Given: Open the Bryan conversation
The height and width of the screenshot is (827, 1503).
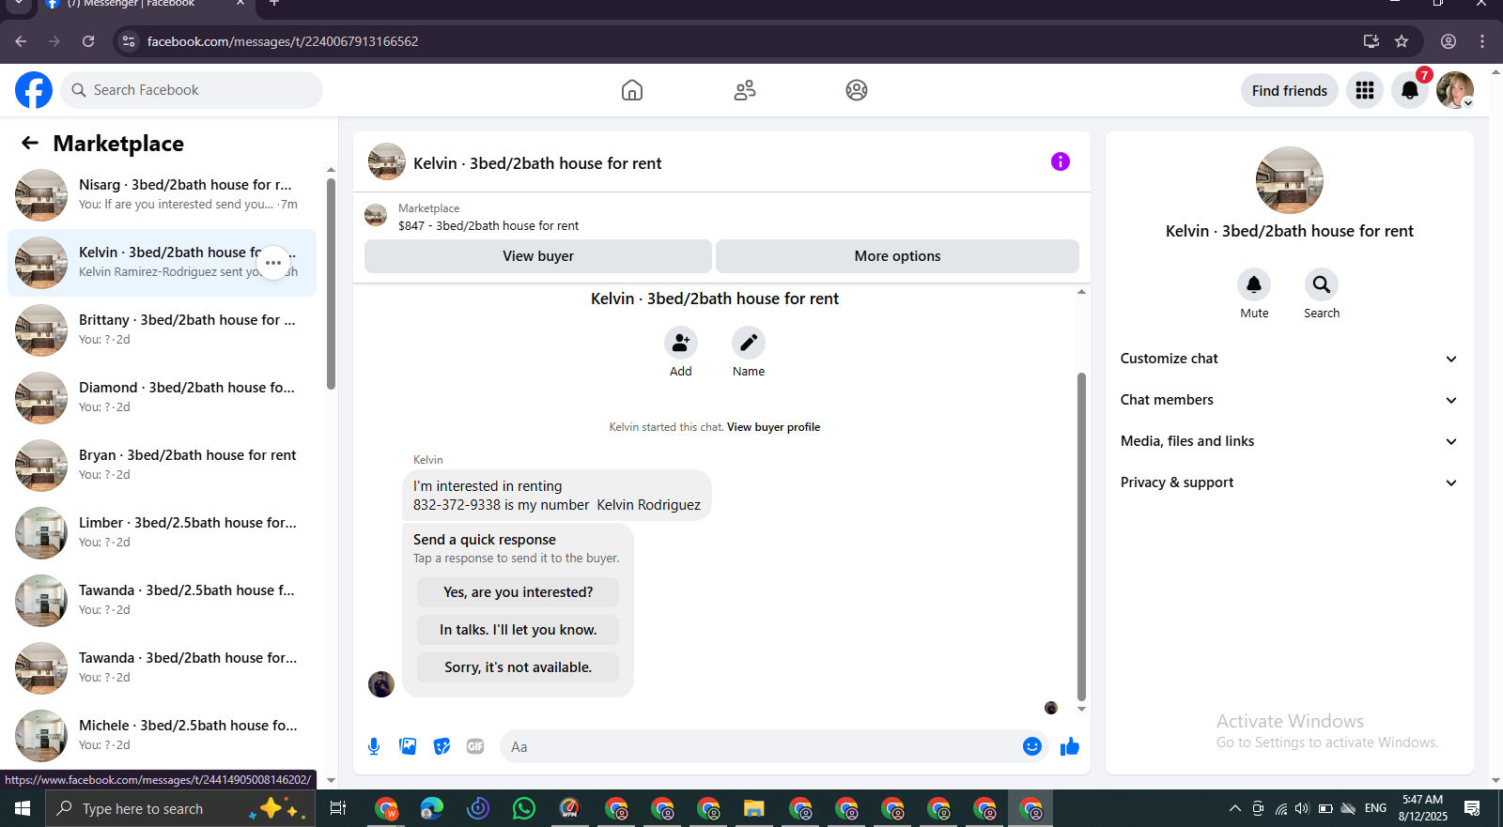Looking at the screenshot, I should point(162,466).
